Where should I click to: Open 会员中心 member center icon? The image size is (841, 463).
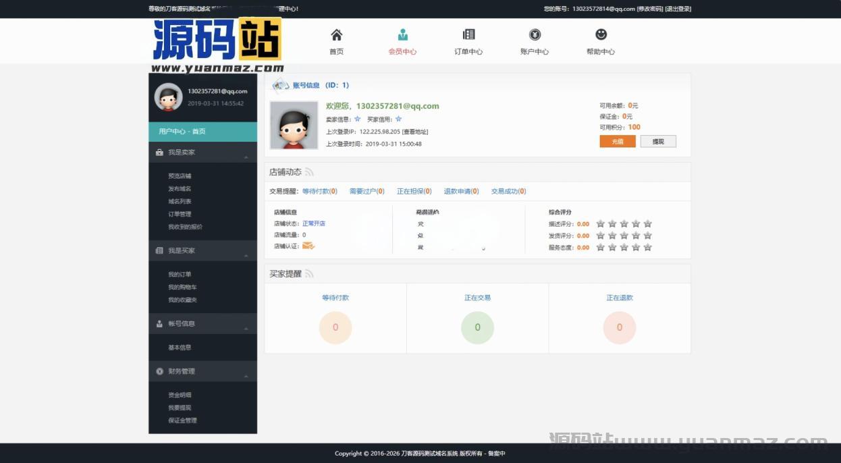[402, 35]
